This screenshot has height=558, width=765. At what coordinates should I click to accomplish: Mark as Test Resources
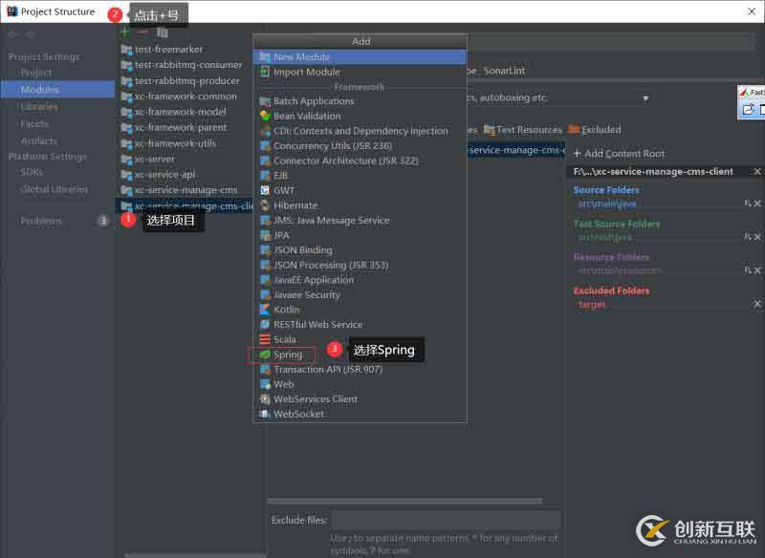coord(522,130)
